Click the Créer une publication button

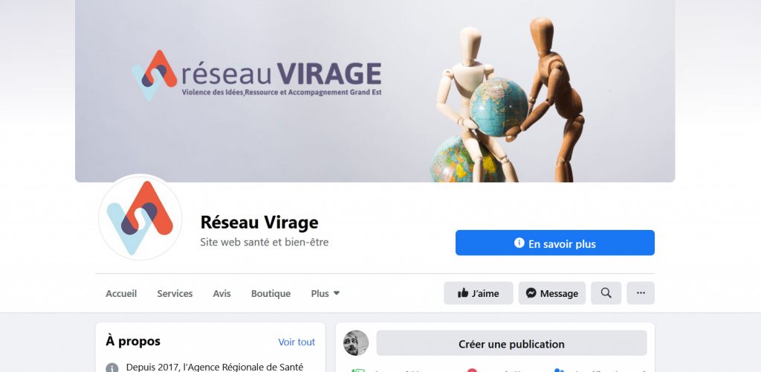tap(511, 343)
